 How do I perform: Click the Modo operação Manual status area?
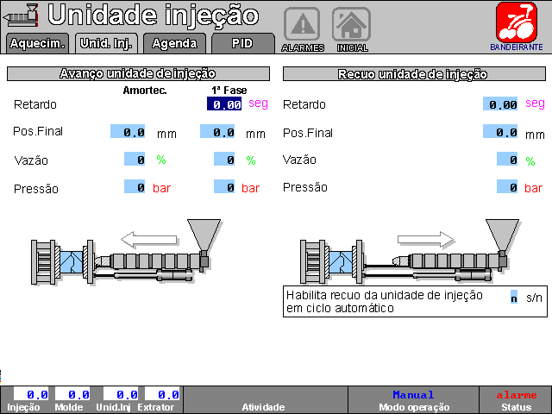click(x=414, y=400)
